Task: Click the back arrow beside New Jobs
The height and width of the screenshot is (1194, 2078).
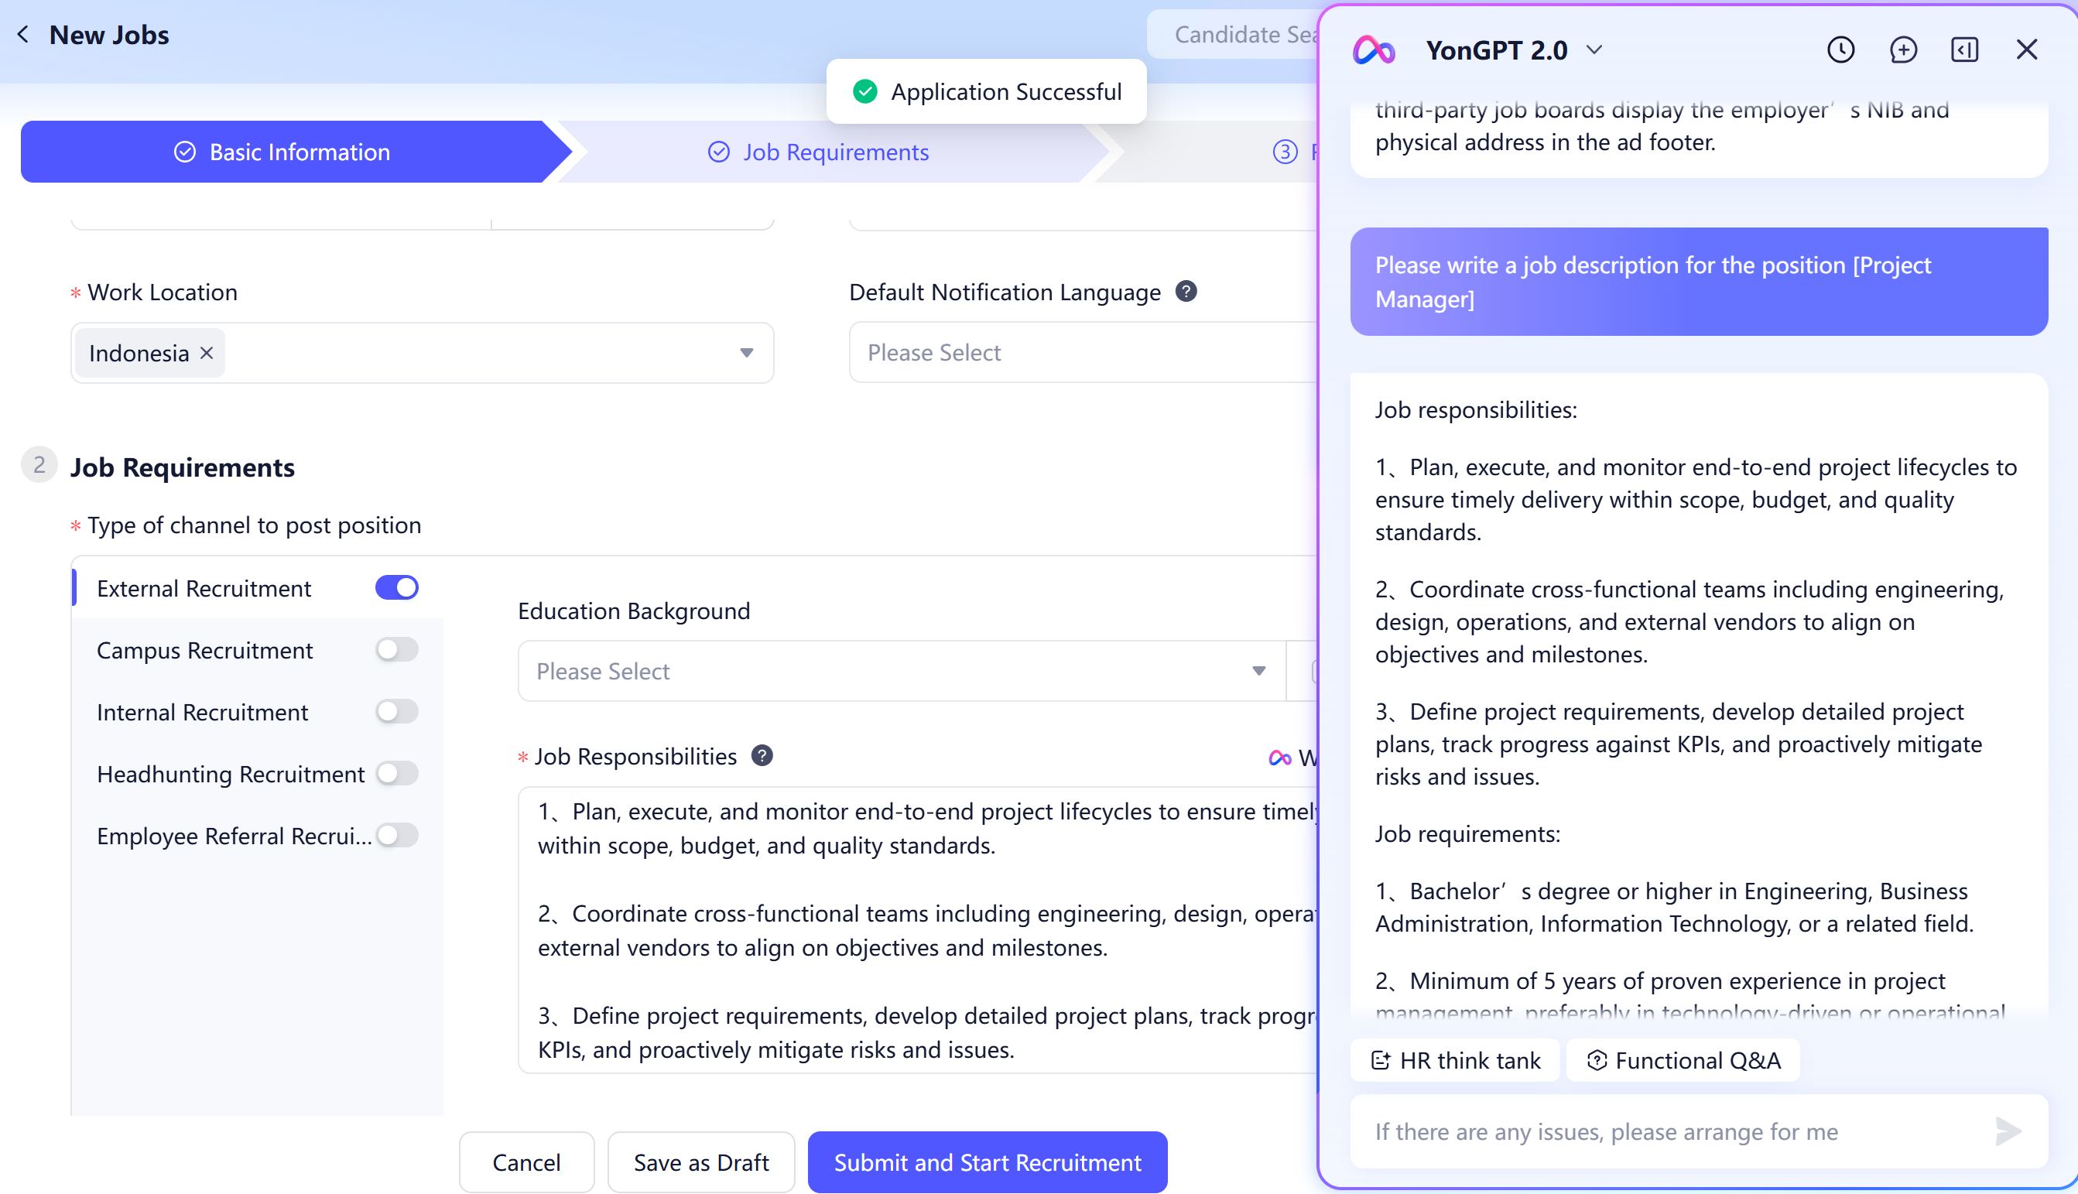Action: pyautogui.click(x=23, y=35)
